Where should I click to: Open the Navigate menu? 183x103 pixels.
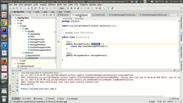click(x=28, y=5)
